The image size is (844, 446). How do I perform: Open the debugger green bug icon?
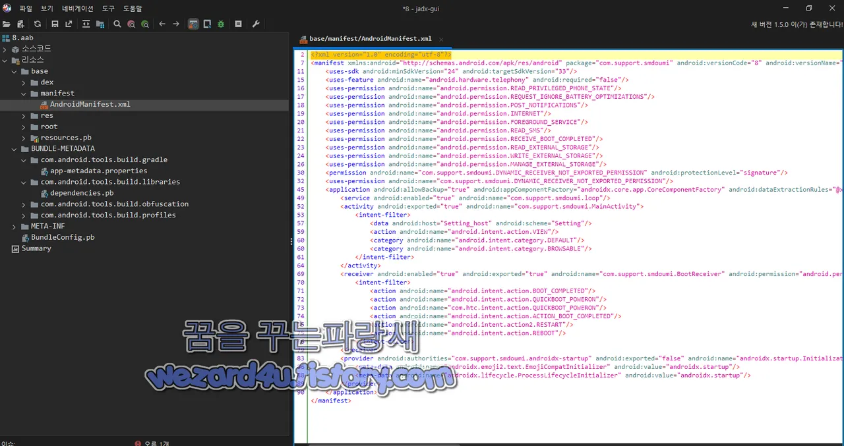coord(221,24)
